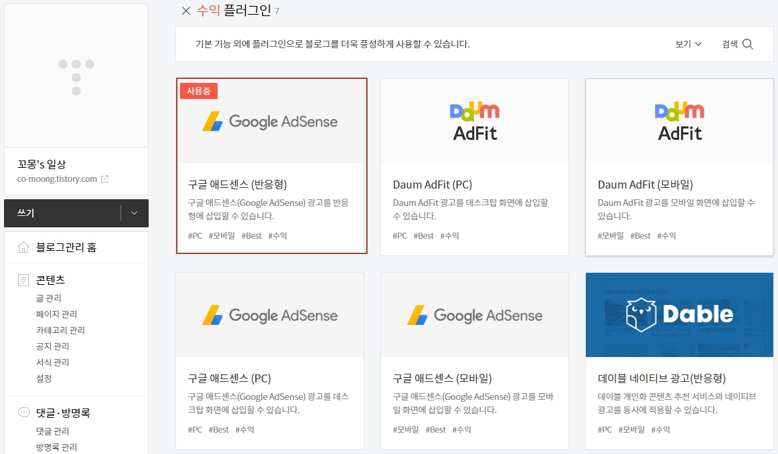Screen dimensions: 778x454
Task: Click #Best tag on 구글 애드센스 (모바일) card
Action: click(x=436, y=430)
